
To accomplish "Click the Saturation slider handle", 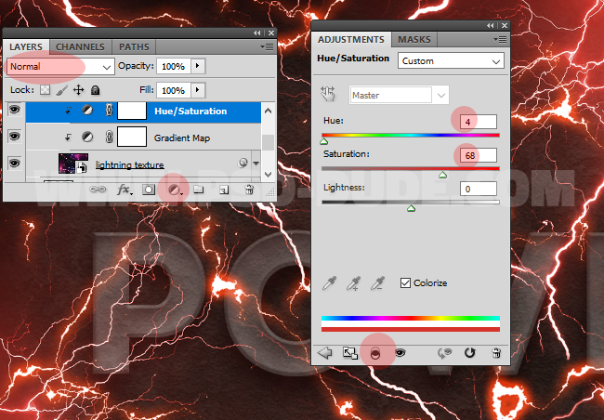I will pyautogui.click(x=442, y=174).
